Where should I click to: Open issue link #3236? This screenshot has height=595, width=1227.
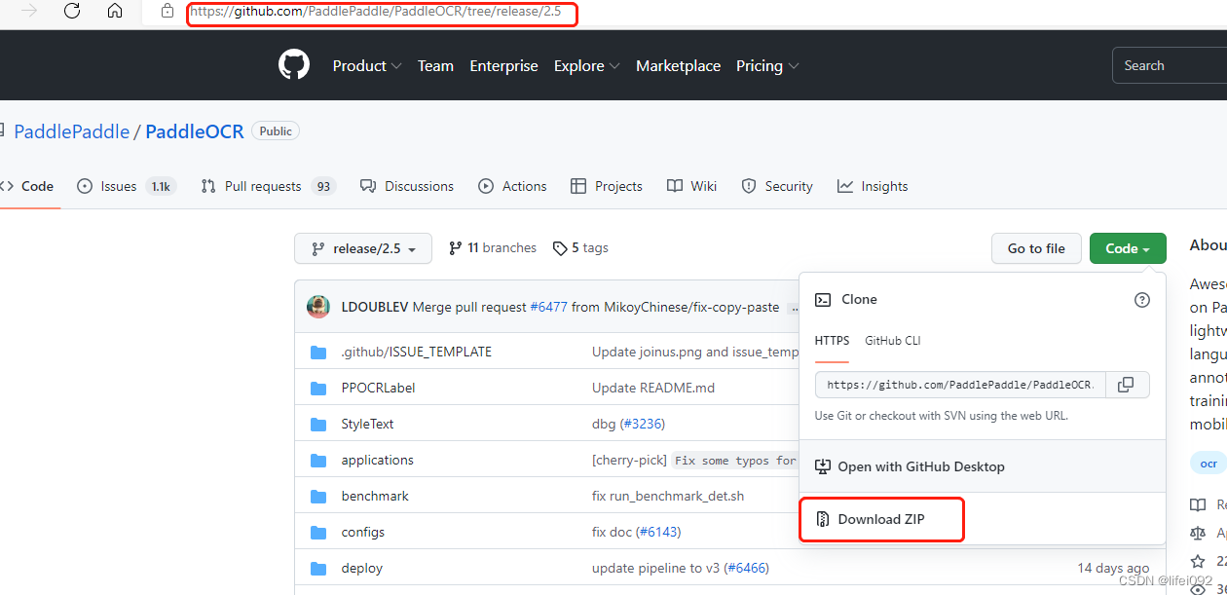[643, 424]
